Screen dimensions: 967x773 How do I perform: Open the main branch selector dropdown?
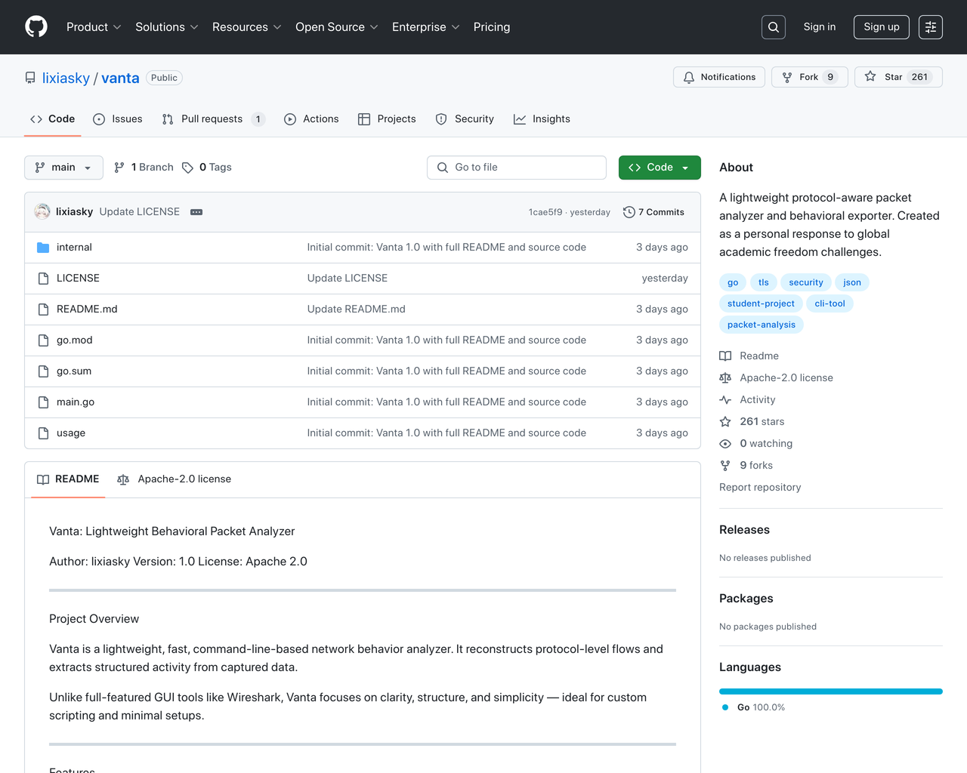[x=63, y=168]
